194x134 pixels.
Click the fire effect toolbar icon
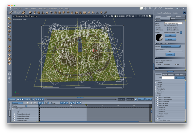tap(72, 13)
